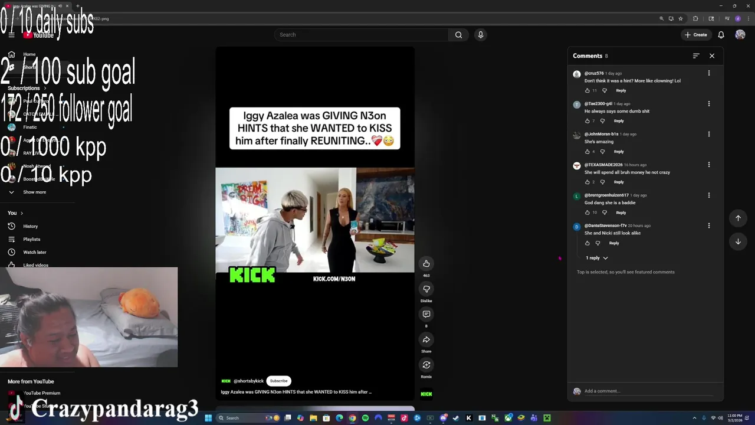The image size is (755, 425).
Task: Dislike the YouTube Short
Action: pyautogui.click(x=426, y=289)
